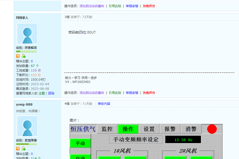239x159 pixels.
Task: Click 引用此贴 in the 3楼 post
Action: [115, 93]
